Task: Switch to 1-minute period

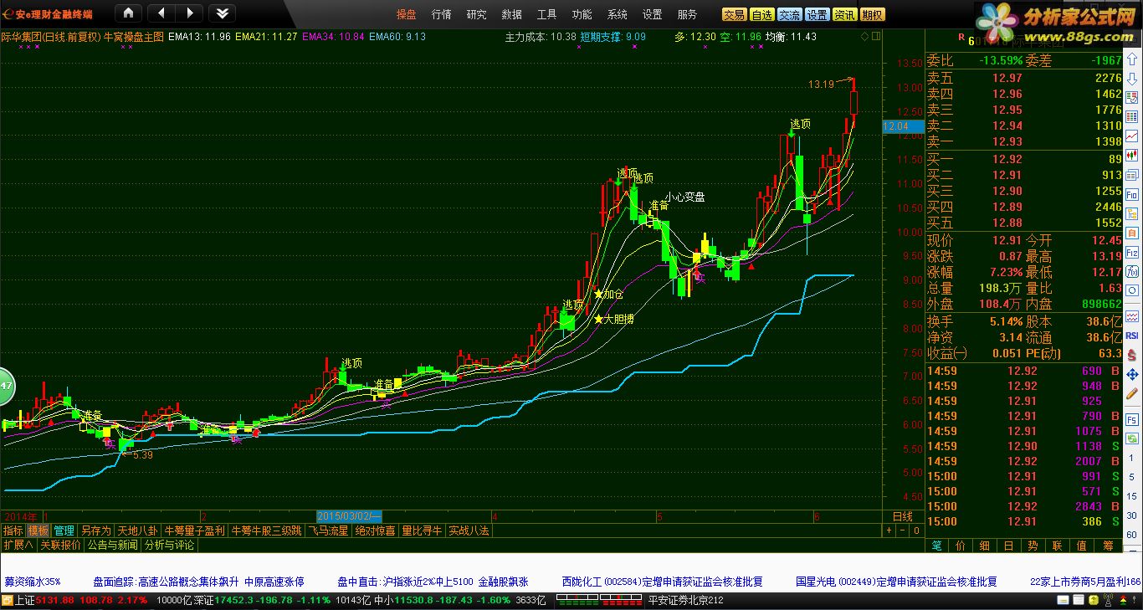Action: (1132, 457)
